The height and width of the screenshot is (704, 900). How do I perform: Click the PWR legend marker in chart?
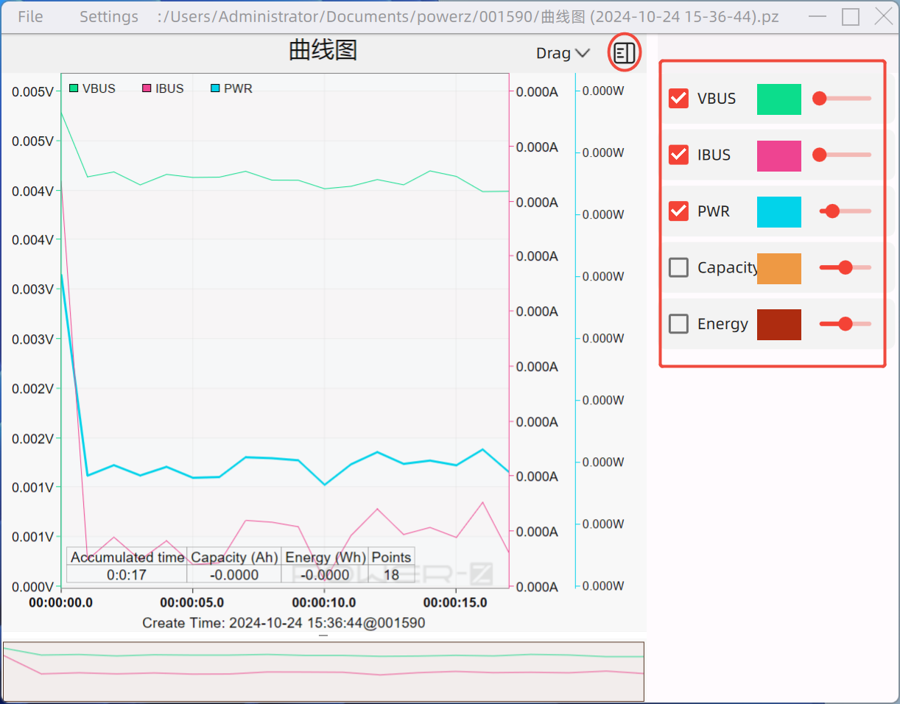[215, 88]
